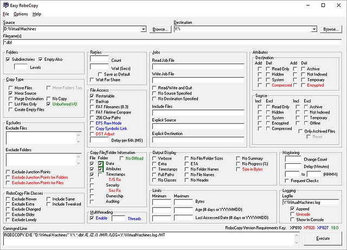This screenshot has width=347, height=250.
Task: Click the Threads count input box
Action: point(118,217)
